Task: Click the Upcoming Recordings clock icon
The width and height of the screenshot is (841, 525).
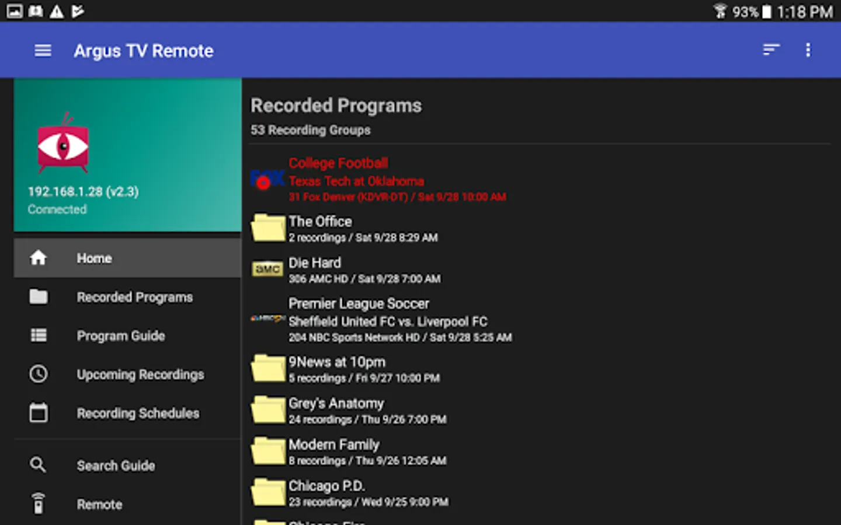Action: coord(39,374)
